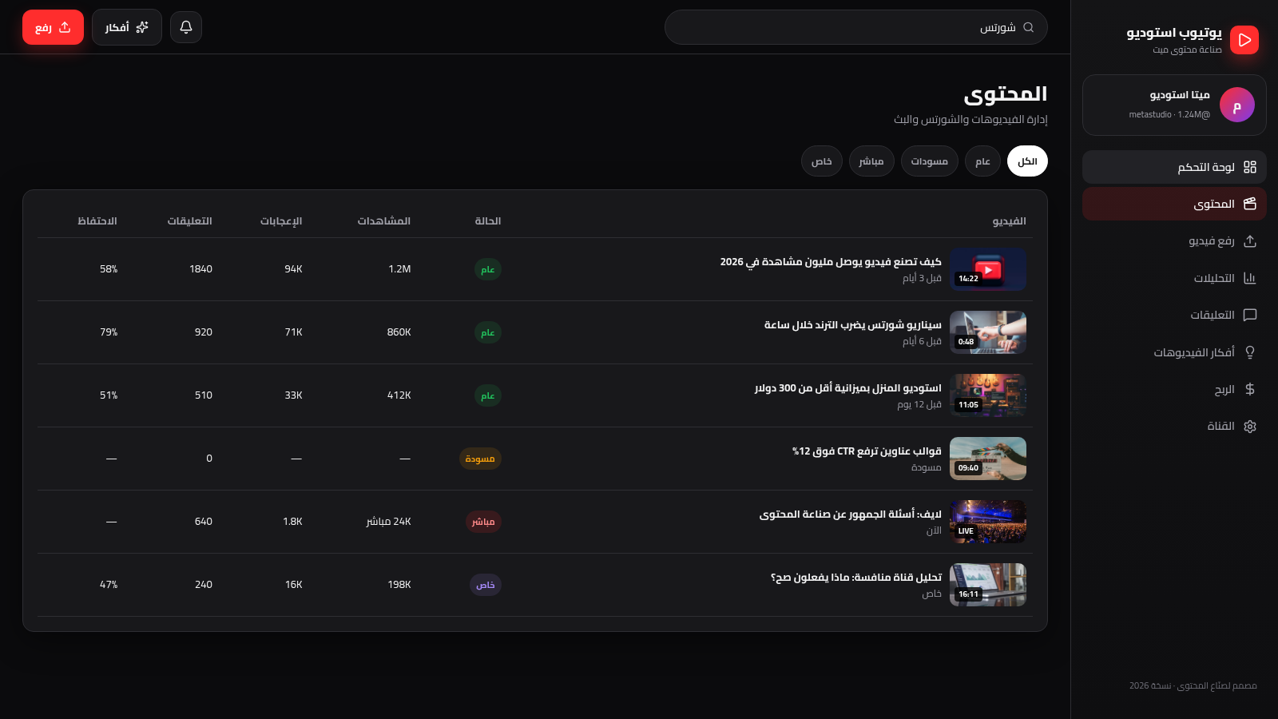Click the 24K مباشر viewers cell
This screenshot has width=1278, height=719.
click(389, 522)
